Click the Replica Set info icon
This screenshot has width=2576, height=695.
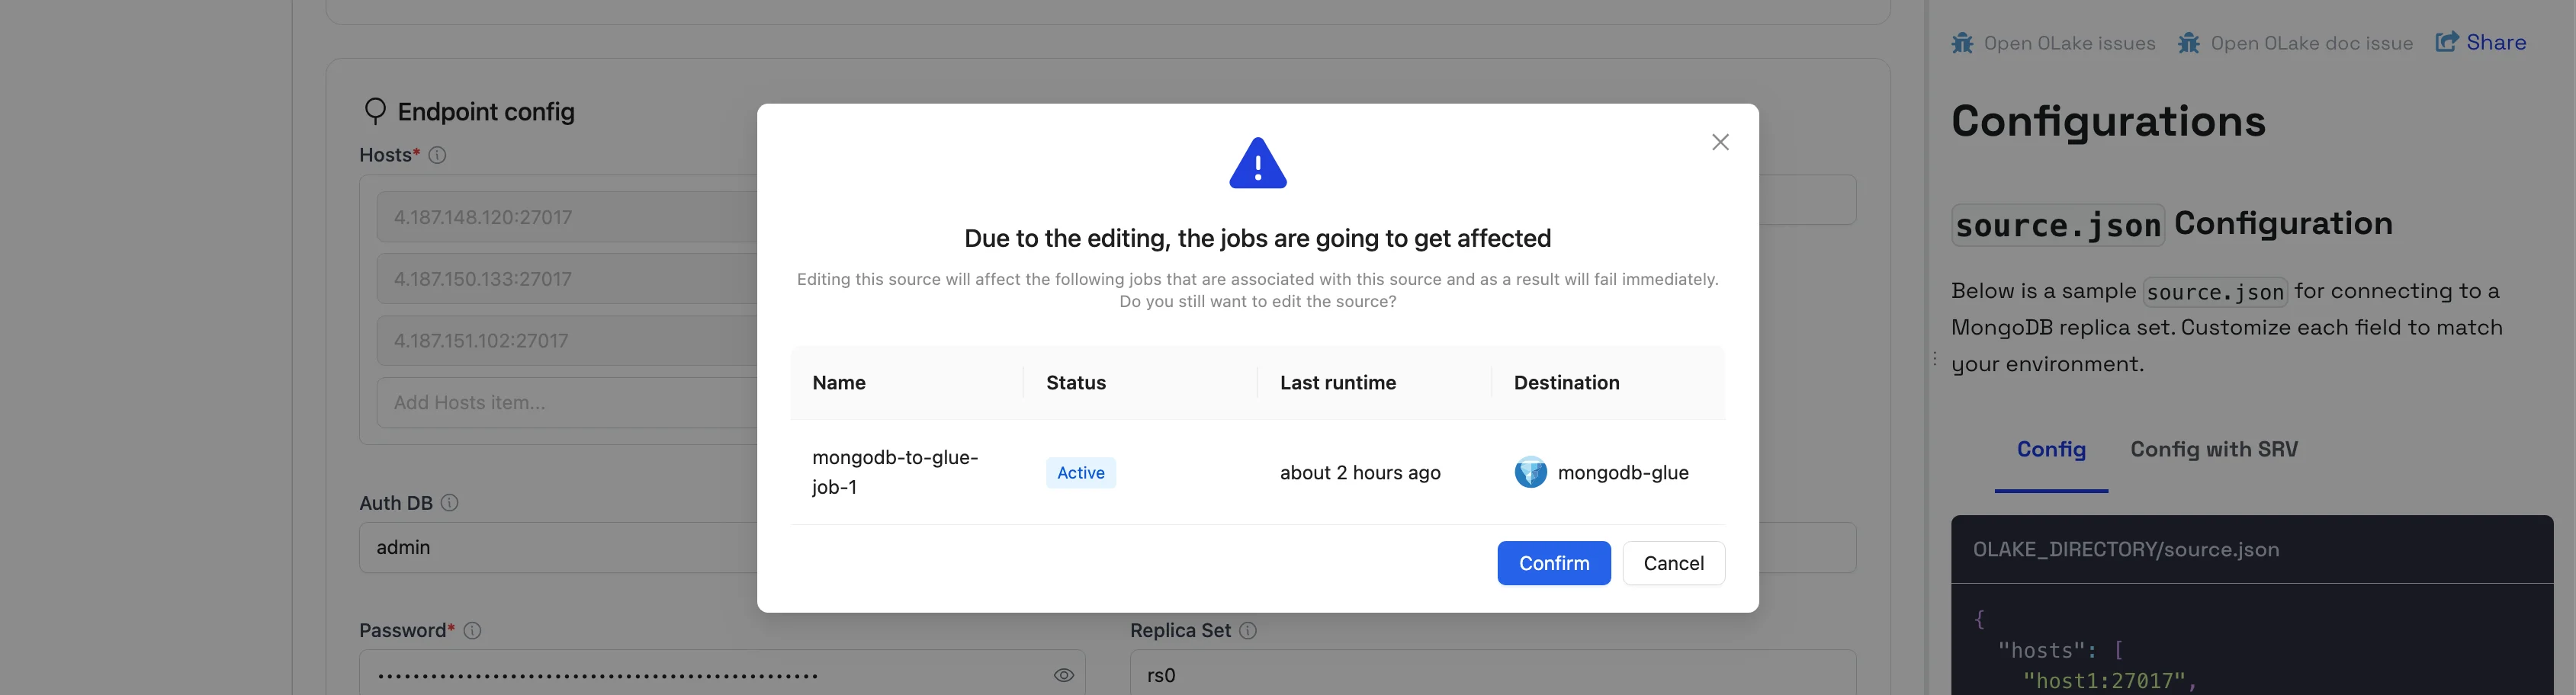(x=1248, y=631)
